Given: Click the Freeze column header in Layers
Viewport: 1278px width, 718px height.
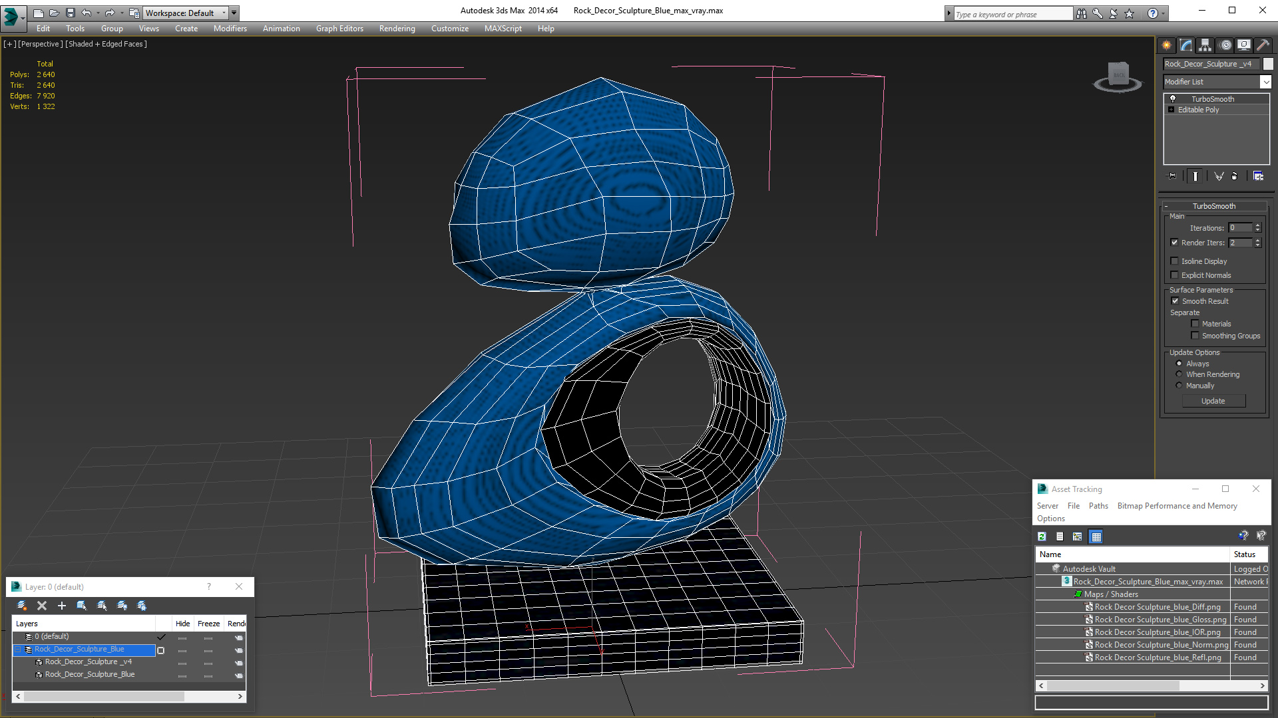Looking at the screenshot, I should pos(208,624).
